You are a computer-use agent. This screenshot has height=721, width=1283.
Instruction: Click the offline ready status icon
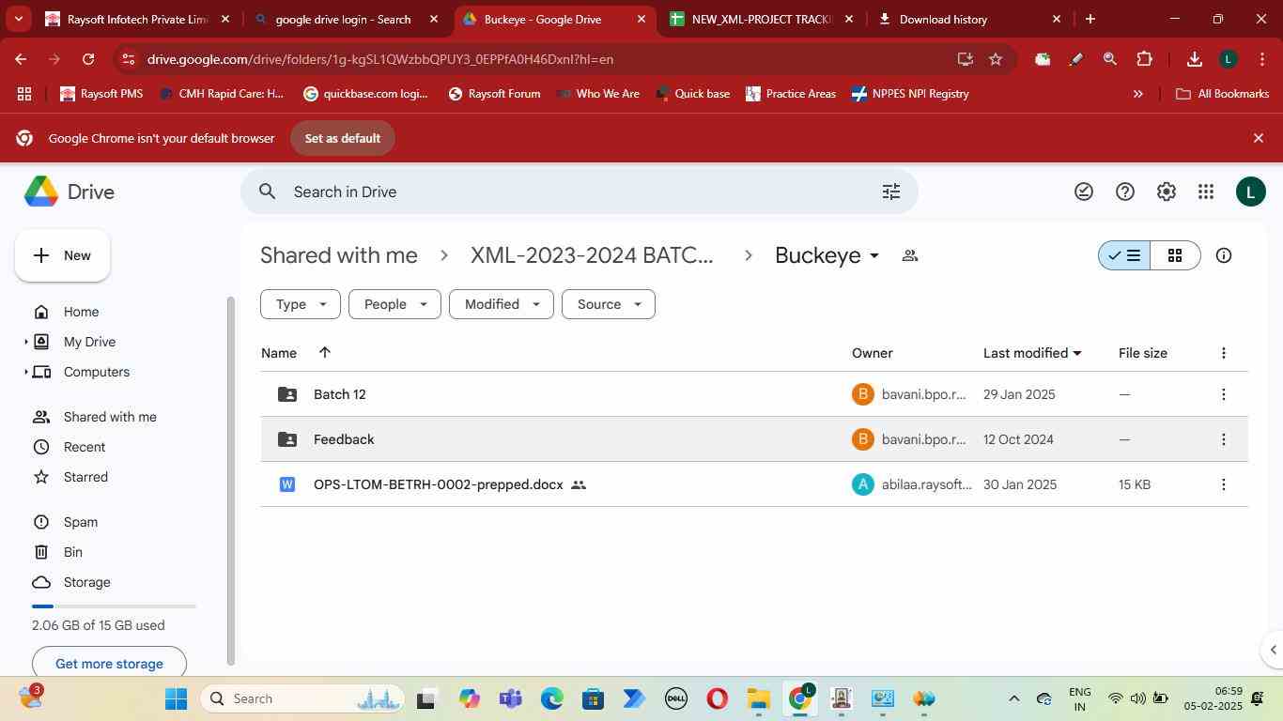click(1084, 192)
